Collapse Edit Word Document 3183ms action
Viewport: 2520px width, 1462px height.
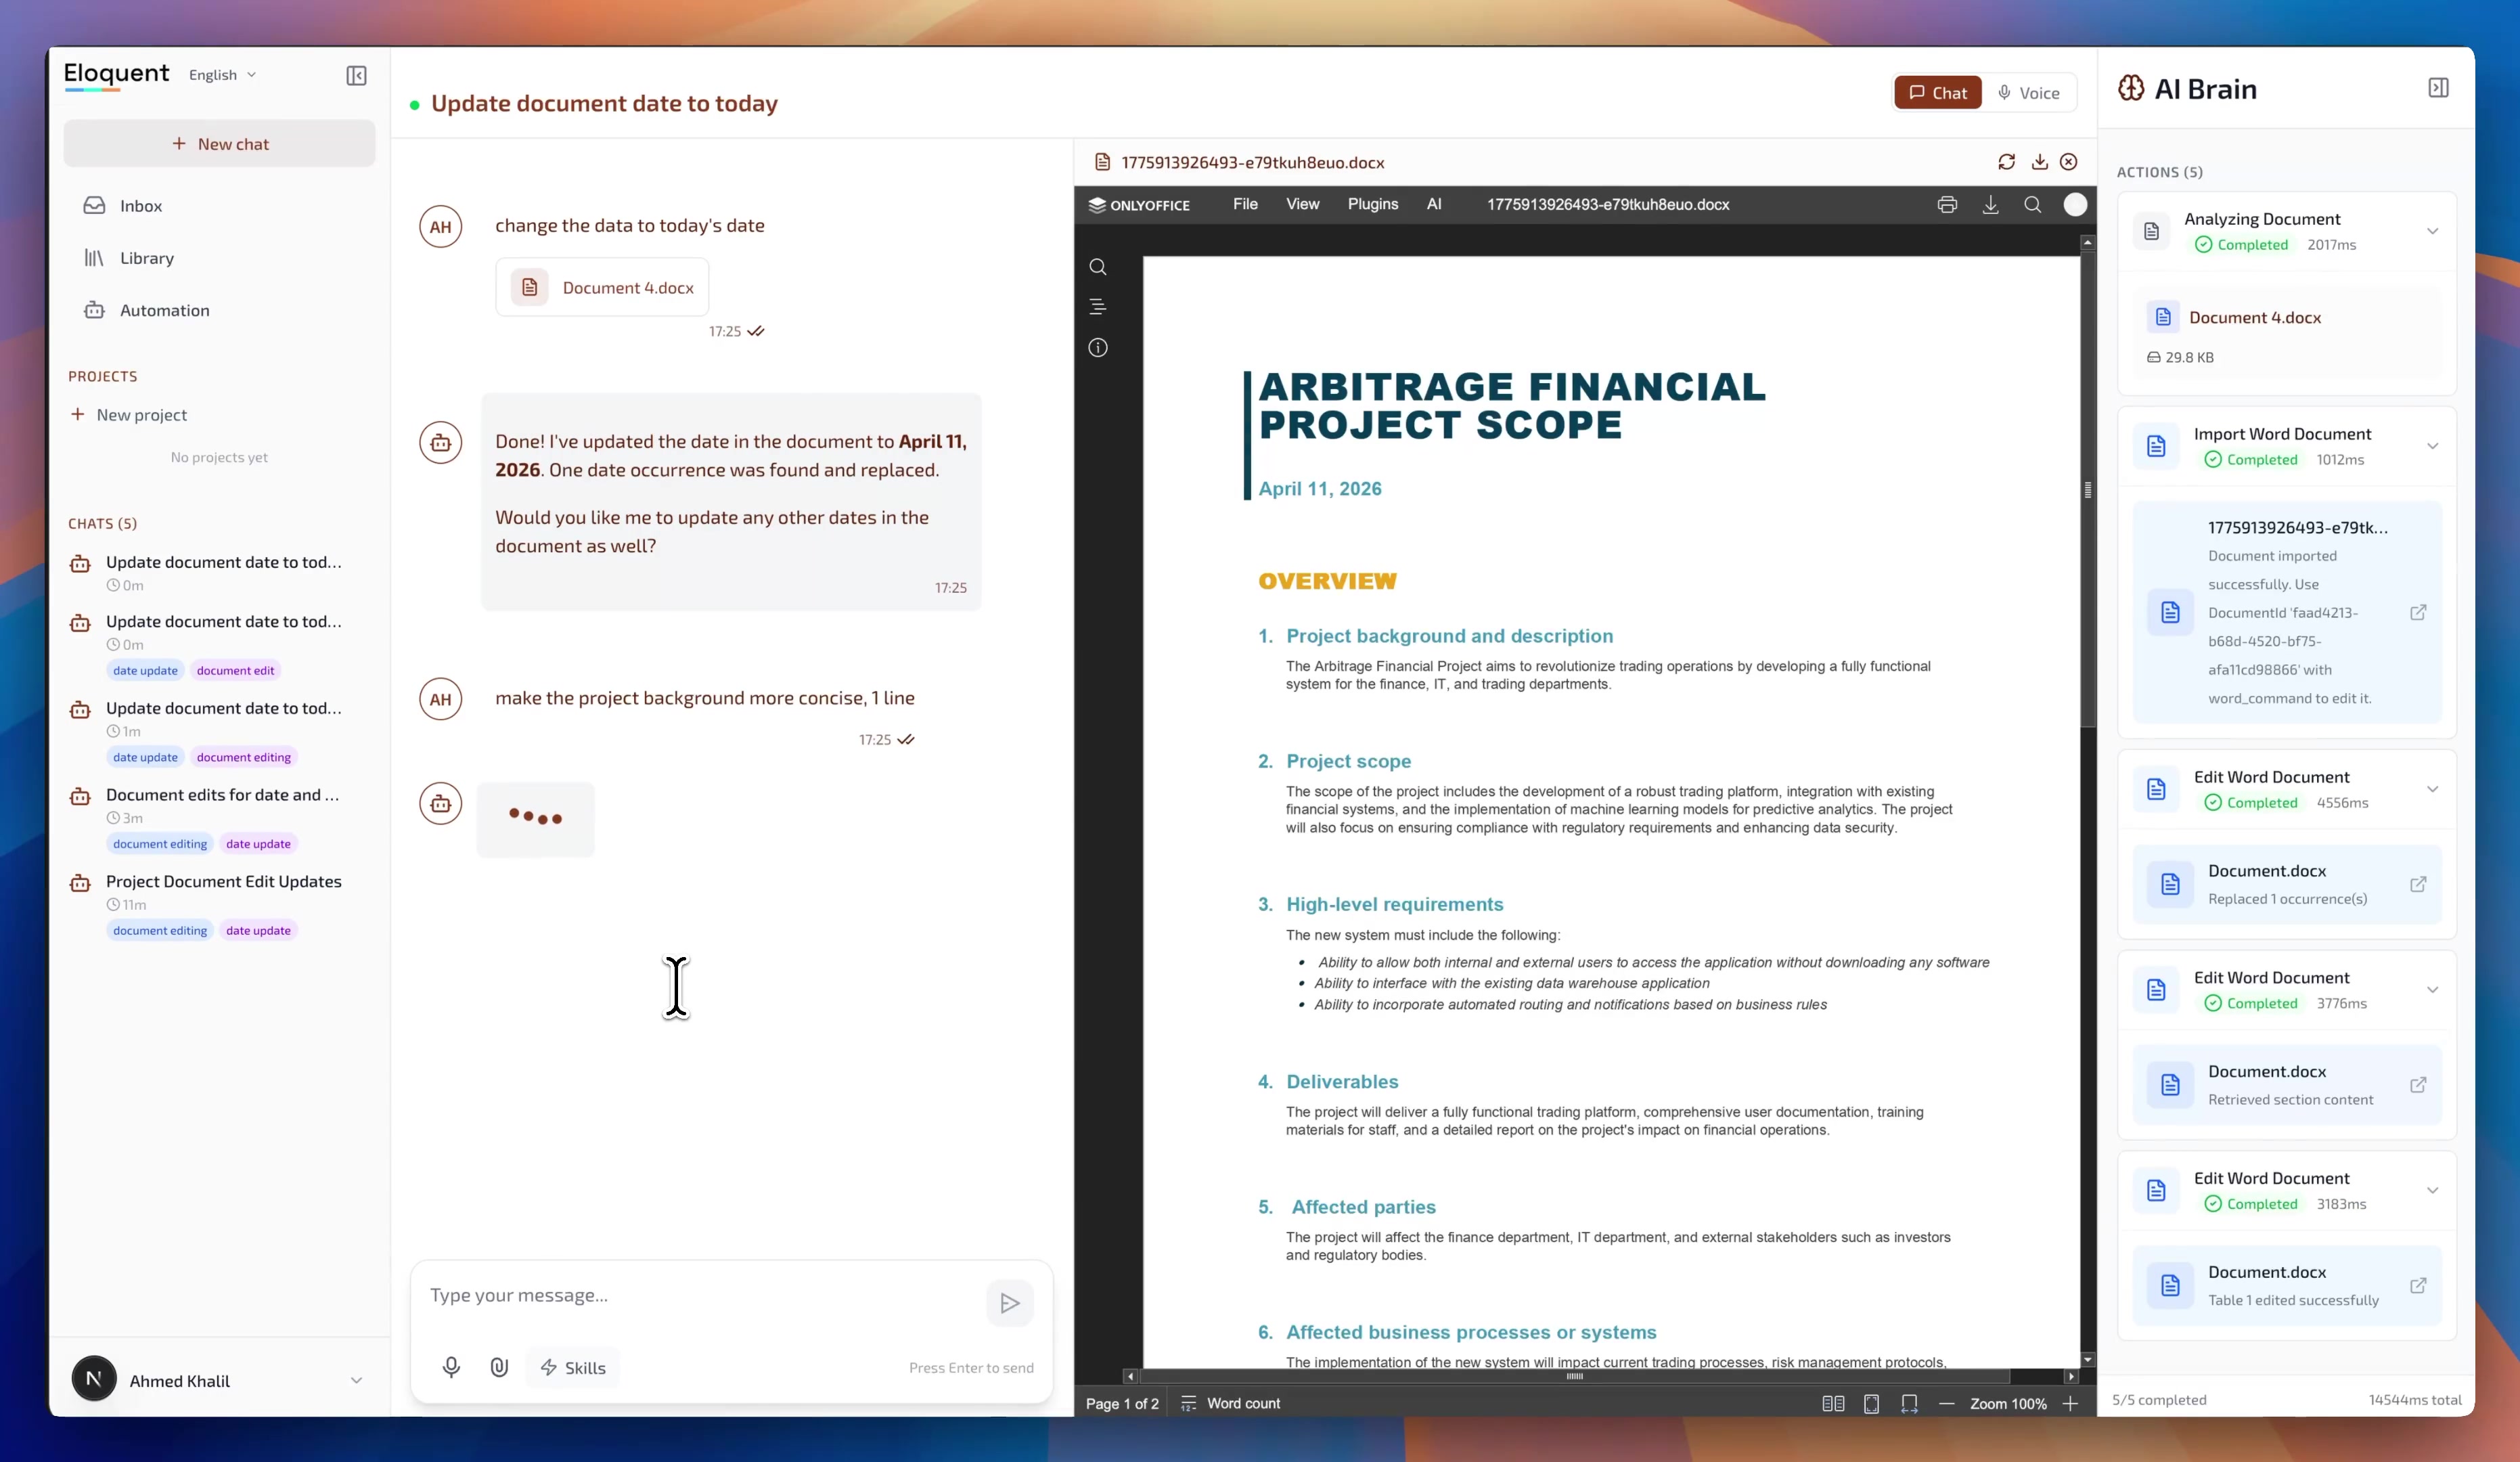click(2432, 1190)
